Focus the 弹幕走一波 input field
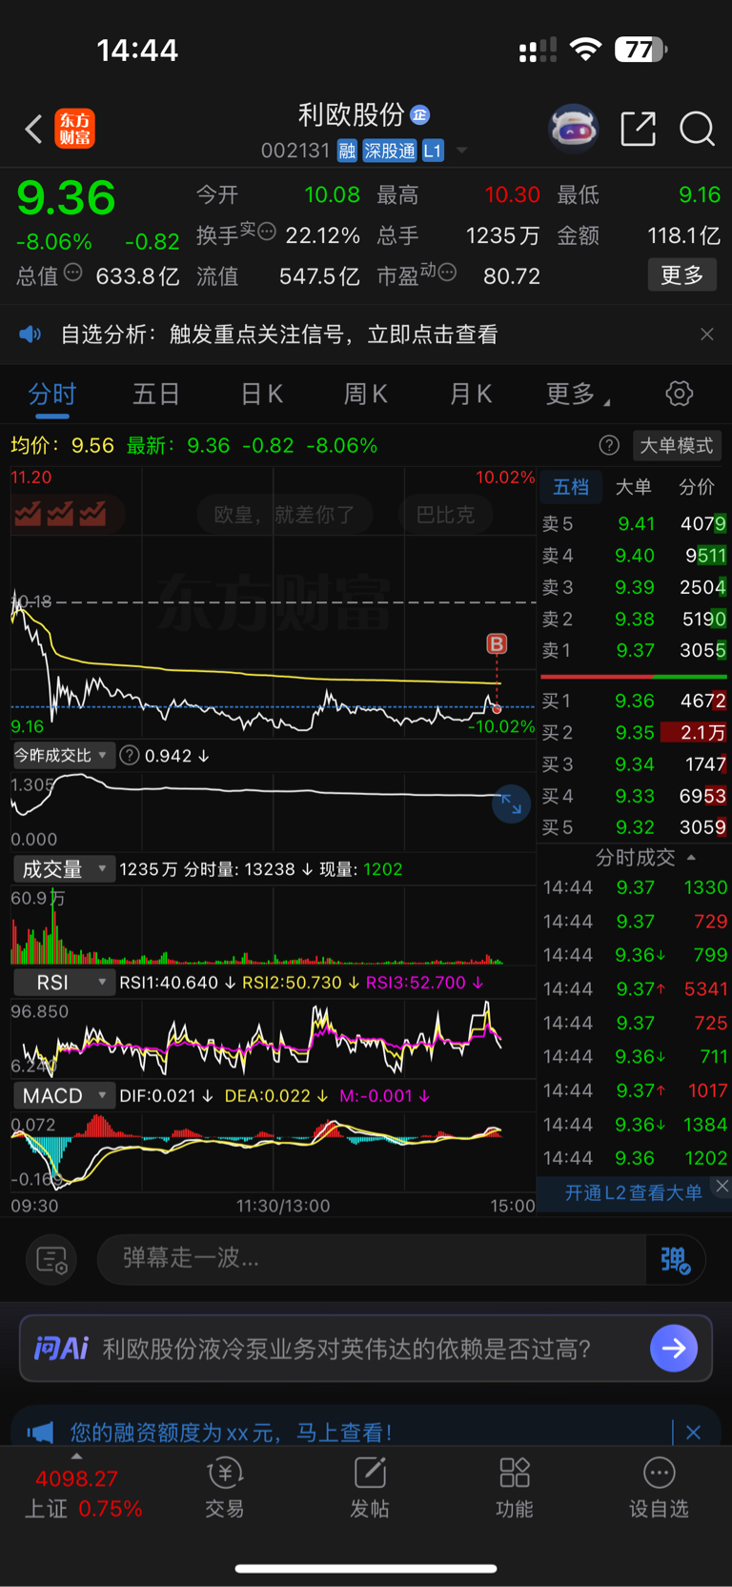Image resolution: width=732 pixels, height=1587 pixels. 372,1259
